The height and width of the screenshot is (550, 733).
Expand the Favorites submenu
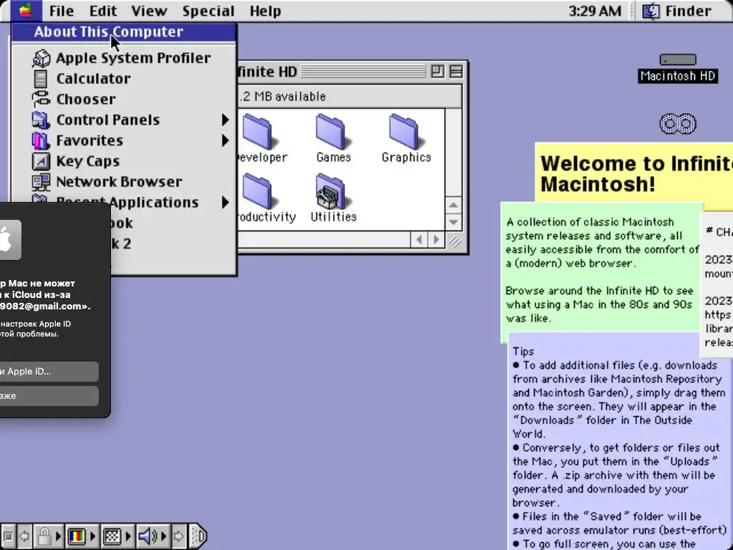[123, 140]
